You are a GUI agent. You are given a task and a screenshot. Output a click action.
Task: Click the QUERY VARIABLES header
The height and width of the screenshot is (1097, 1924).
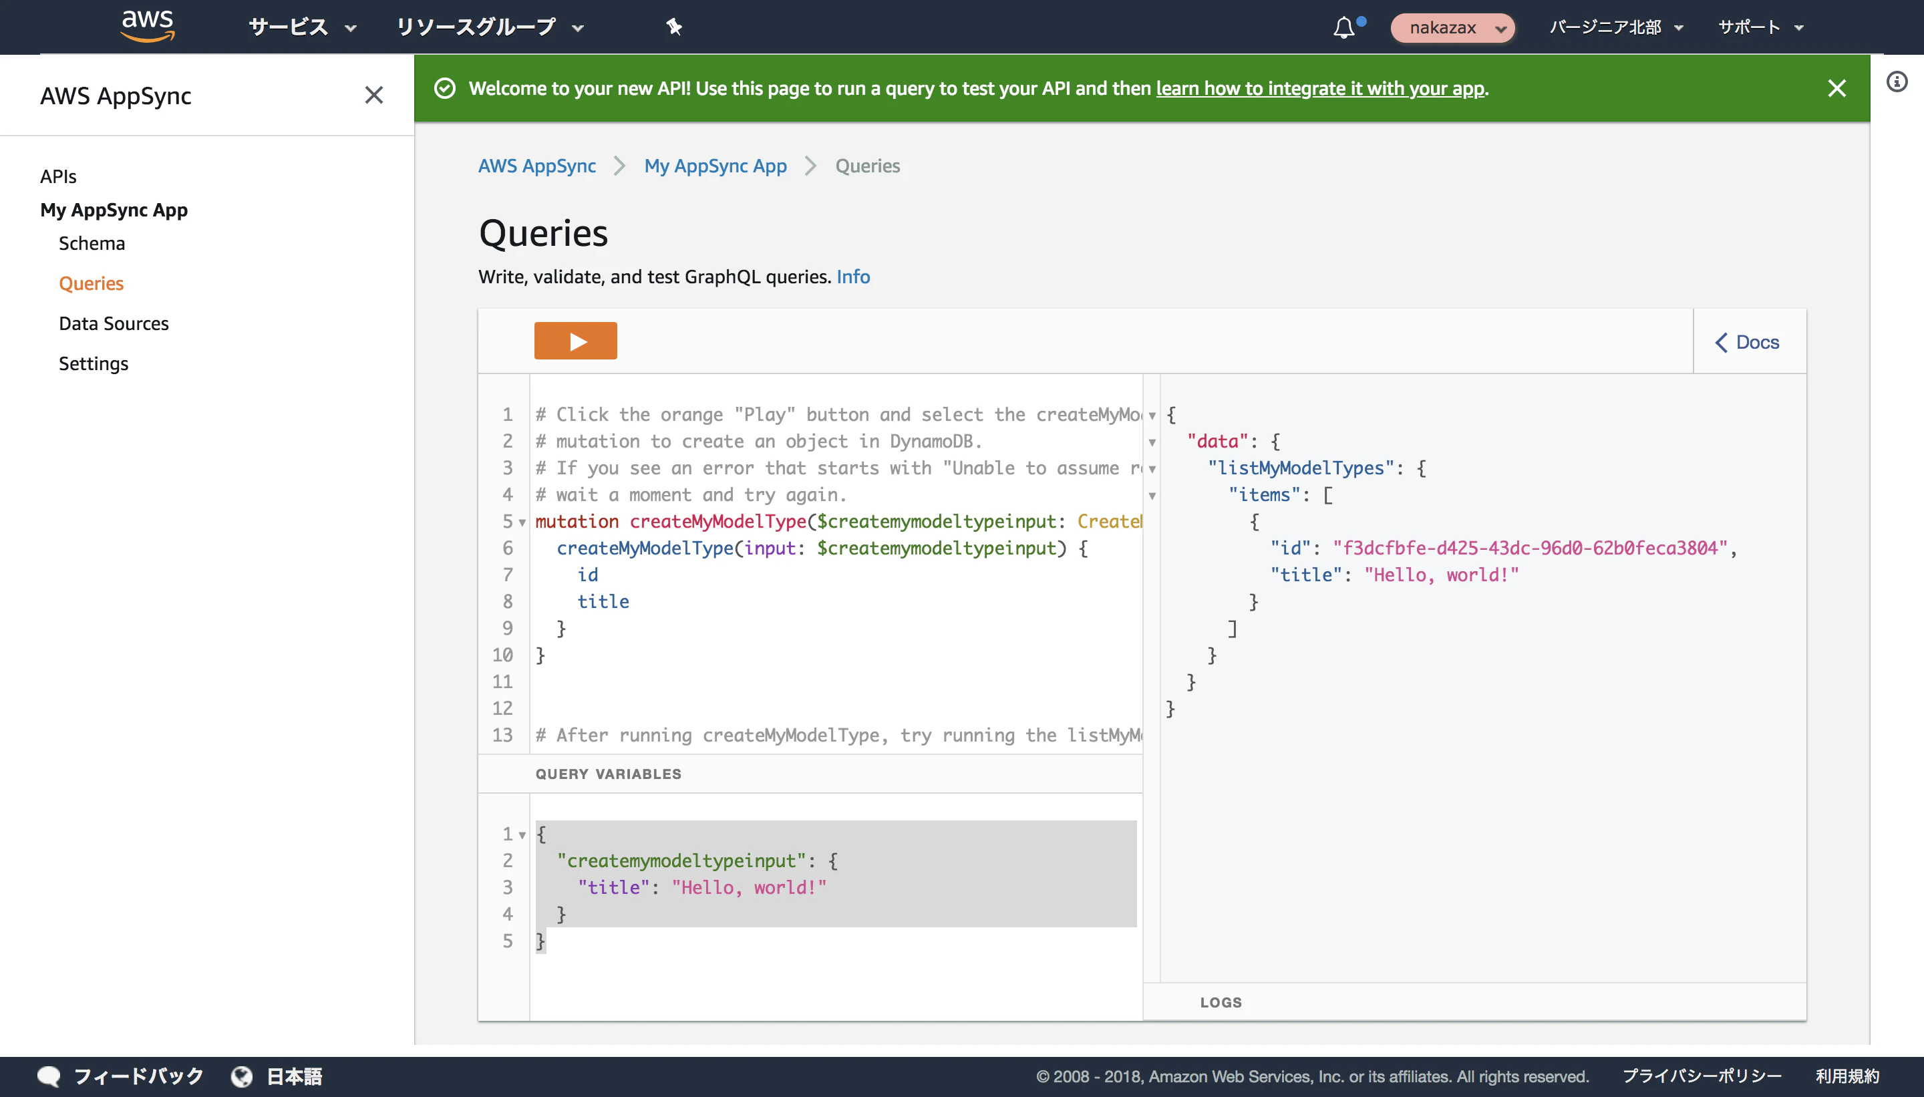tap(609, 774)
